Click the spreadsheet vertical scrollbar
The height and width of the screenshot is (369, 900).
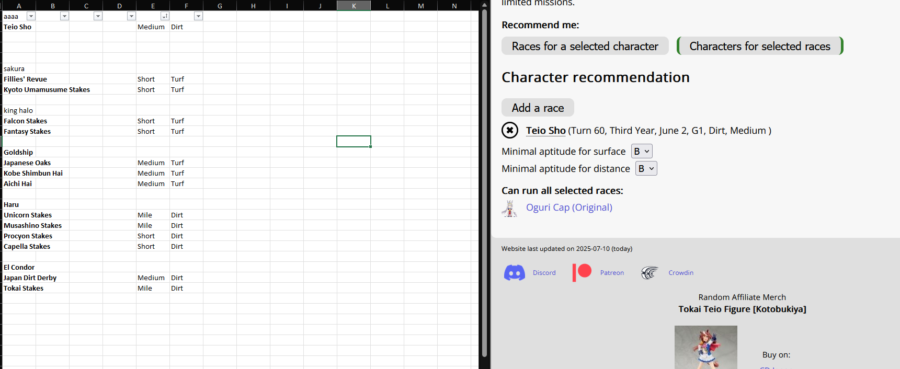(484, 183)
